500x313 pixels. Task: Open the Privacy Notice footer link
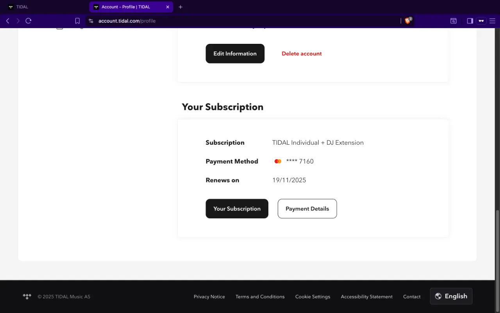[x=209, y=297]
